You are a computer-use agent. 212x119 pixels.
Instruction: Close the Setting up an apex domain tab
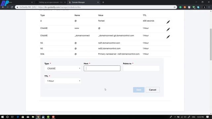pyautogui.click(x=65, y=2)
